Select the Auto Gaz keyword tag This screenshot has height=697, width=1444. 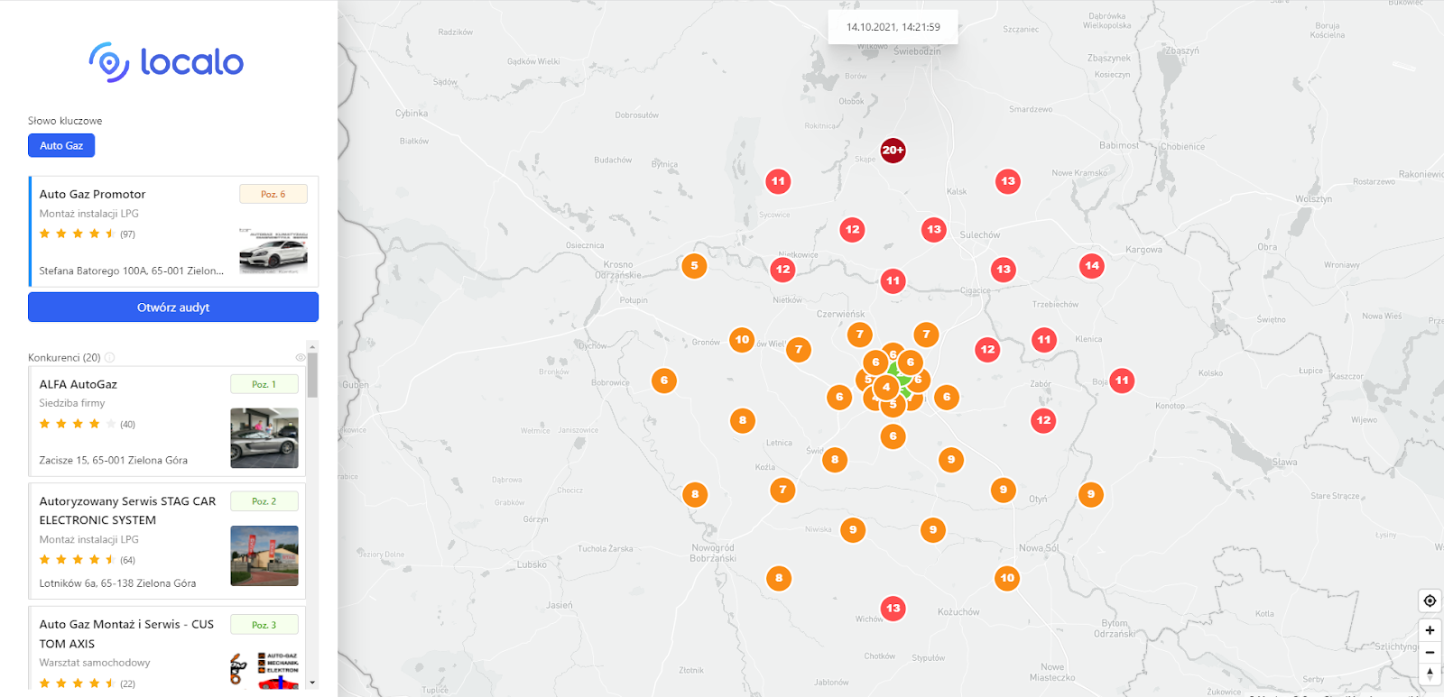[x=61, y=145]
